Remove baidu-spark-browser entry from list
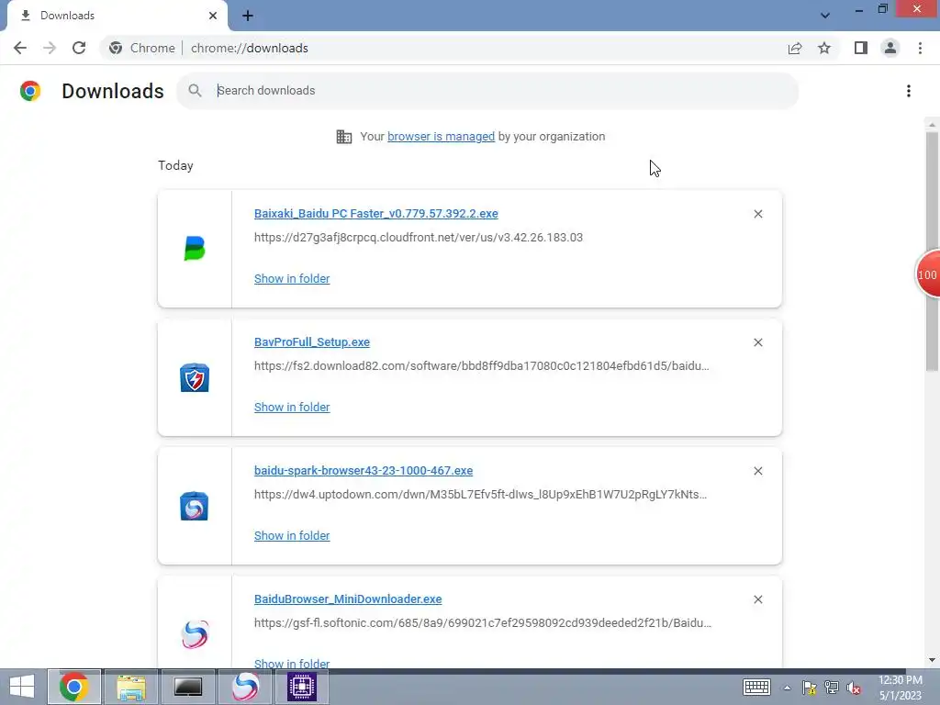 757,471
